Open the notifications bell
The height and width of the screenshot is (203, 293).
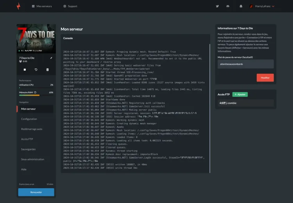point(241,6)
